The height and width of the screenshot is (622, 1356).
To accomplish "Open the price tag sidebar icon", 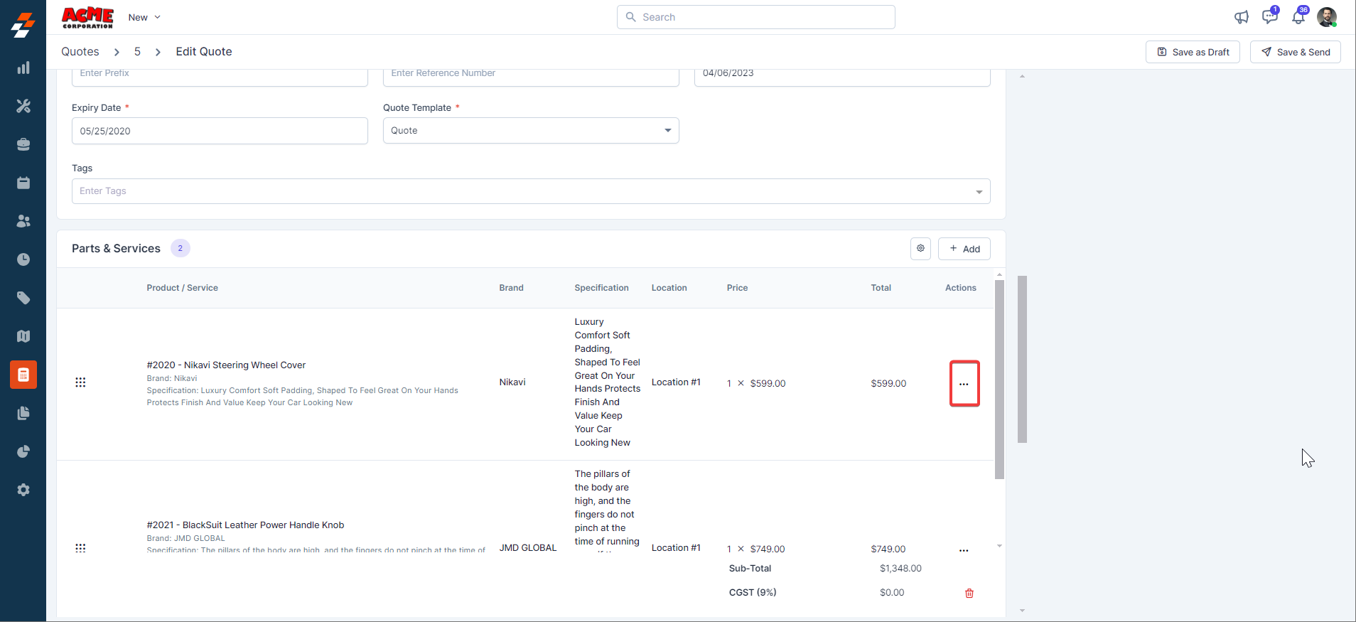I will pos(23,298).
